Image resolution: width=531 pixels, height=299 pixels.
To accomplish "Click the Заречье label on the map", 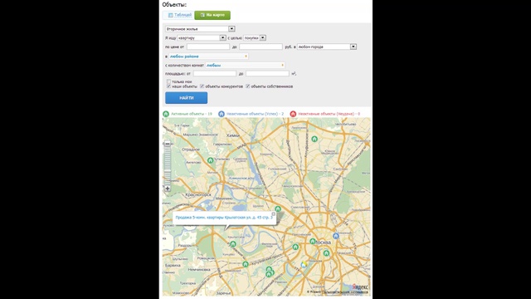I will pos(223,293).
